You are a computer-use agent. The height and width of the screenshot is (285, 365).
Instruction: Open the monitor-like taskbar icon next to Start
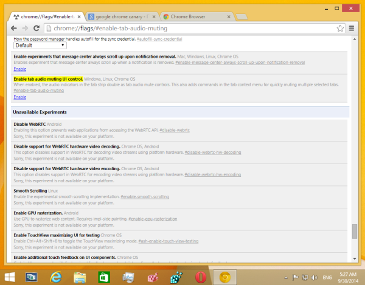click(x=31, y=277)
